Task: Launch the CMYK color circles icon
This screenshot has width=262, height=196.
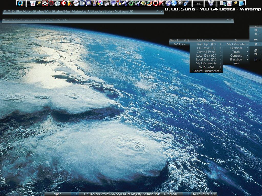Action: point(100,3)
